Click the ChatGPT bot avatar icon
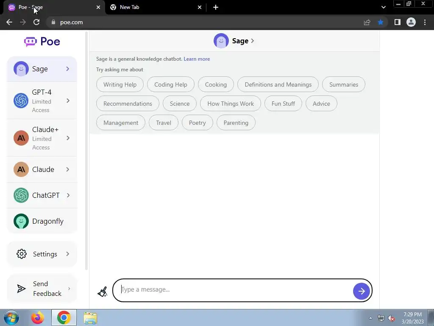Image resolution: width=434 pixels, height=326 pixels. point(21,195)
